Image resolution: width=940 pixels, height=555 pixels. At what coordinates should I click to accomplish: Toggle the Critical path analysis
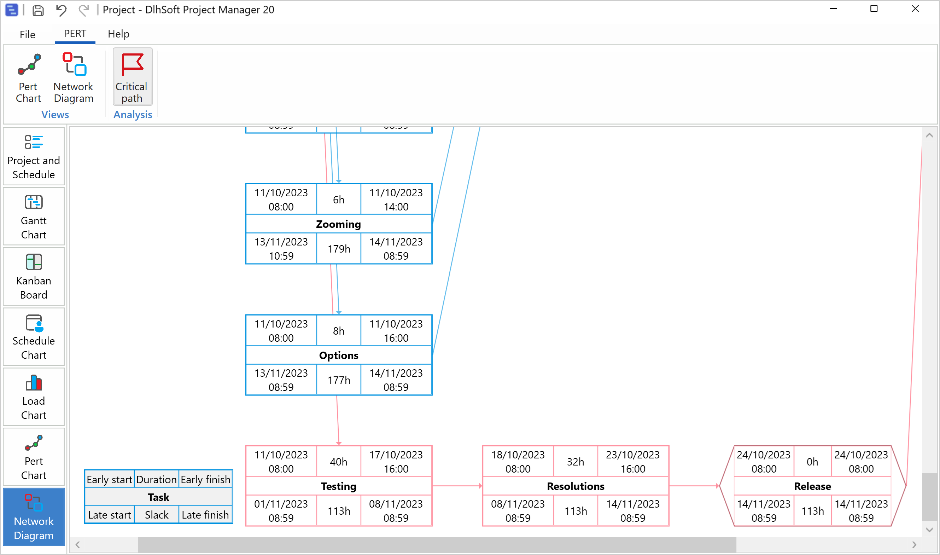pos(132,77)
